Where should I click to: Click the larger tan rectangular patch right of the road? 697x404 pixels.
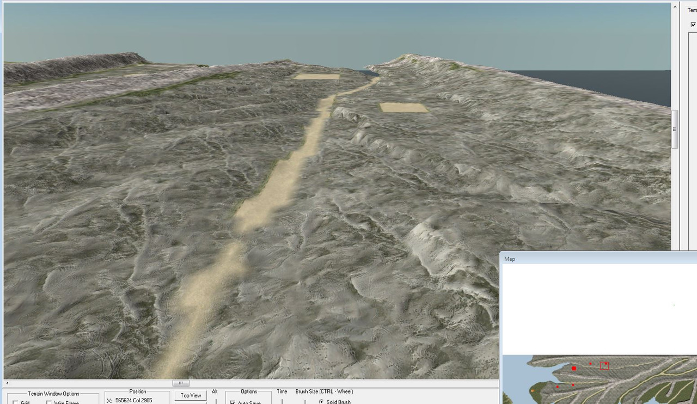click(x=403, y=107)
